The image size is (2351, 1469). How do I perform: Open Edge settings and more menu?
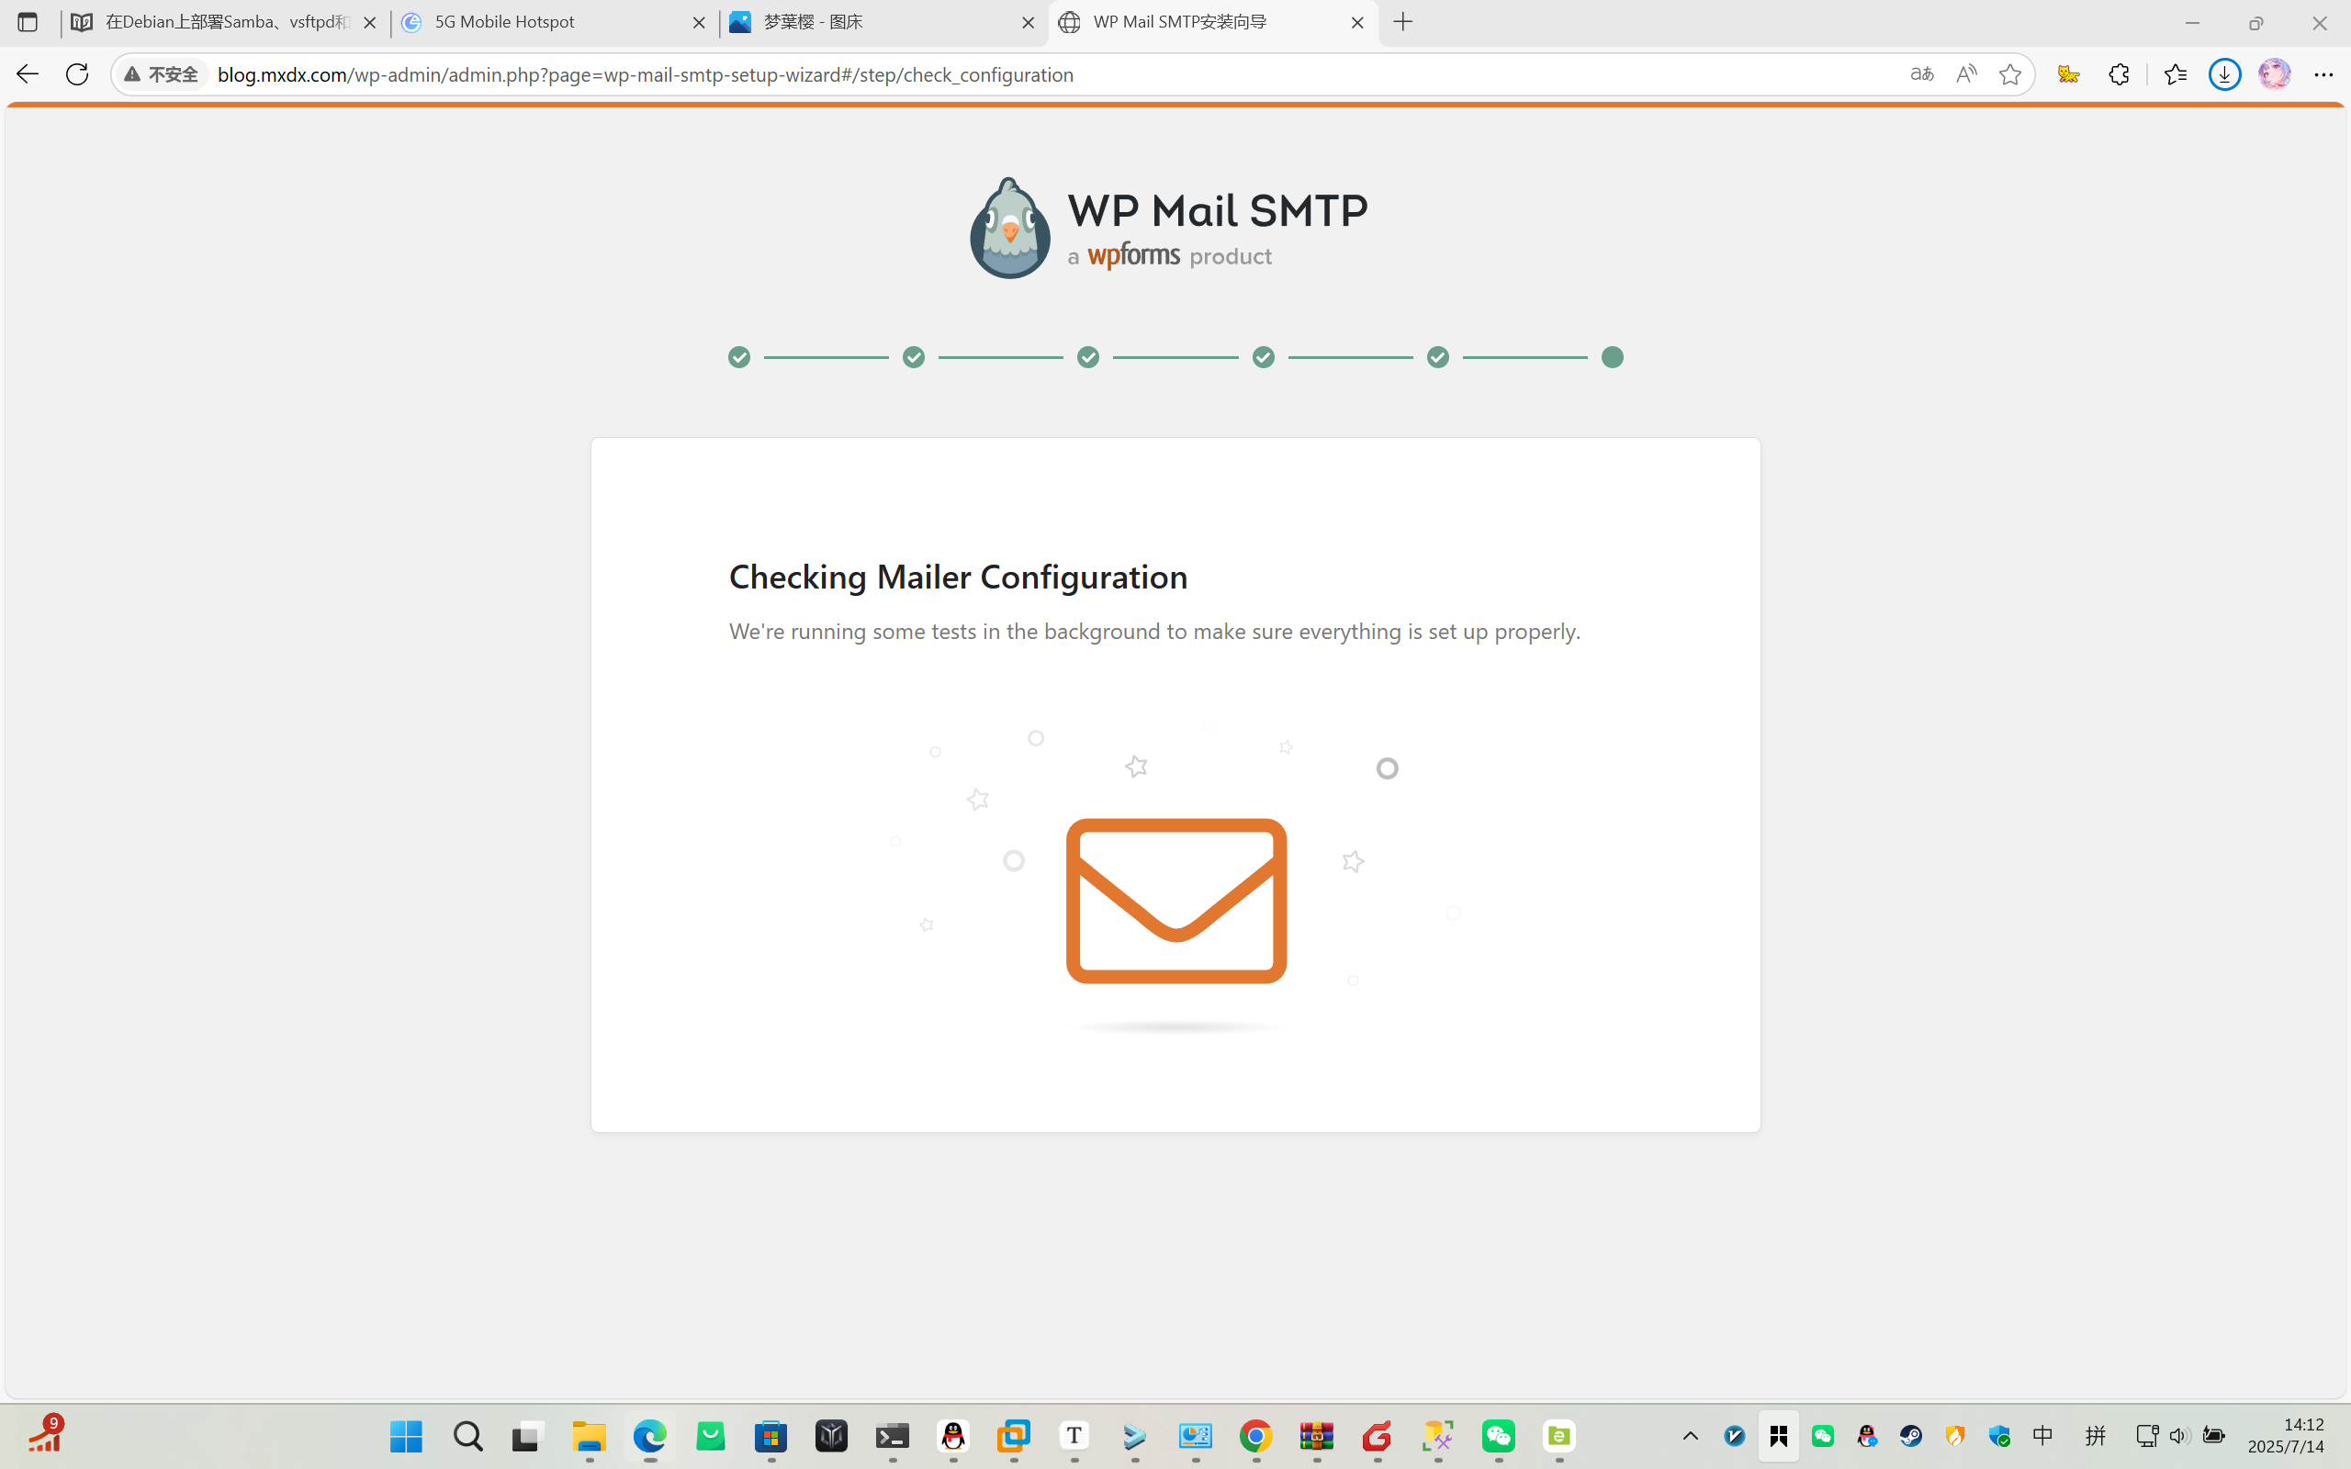[x=2323, y=73]
